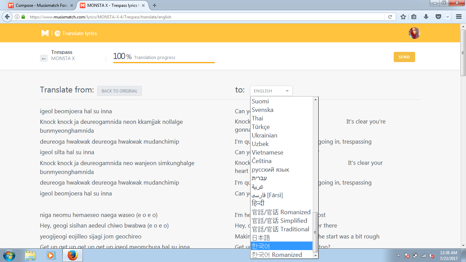466x262 pixels.
Task: Click dropdown list scrollbar up arrow
Action: 316,99
